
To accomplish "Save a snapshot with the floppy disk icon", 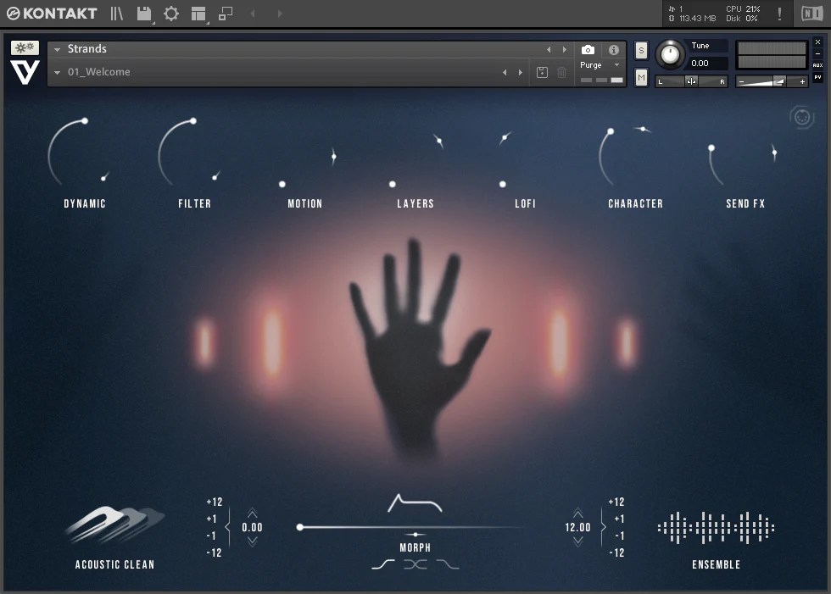I will pos(543,72).
